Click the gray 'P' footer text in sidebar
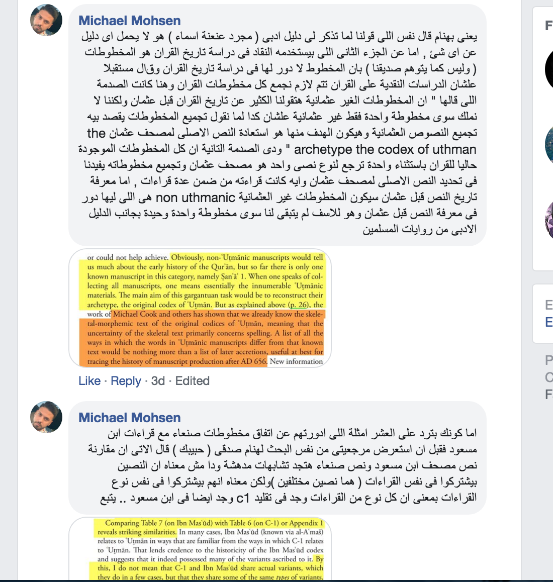The width and height of the screenshot is (553, 582). coord(549,360)
